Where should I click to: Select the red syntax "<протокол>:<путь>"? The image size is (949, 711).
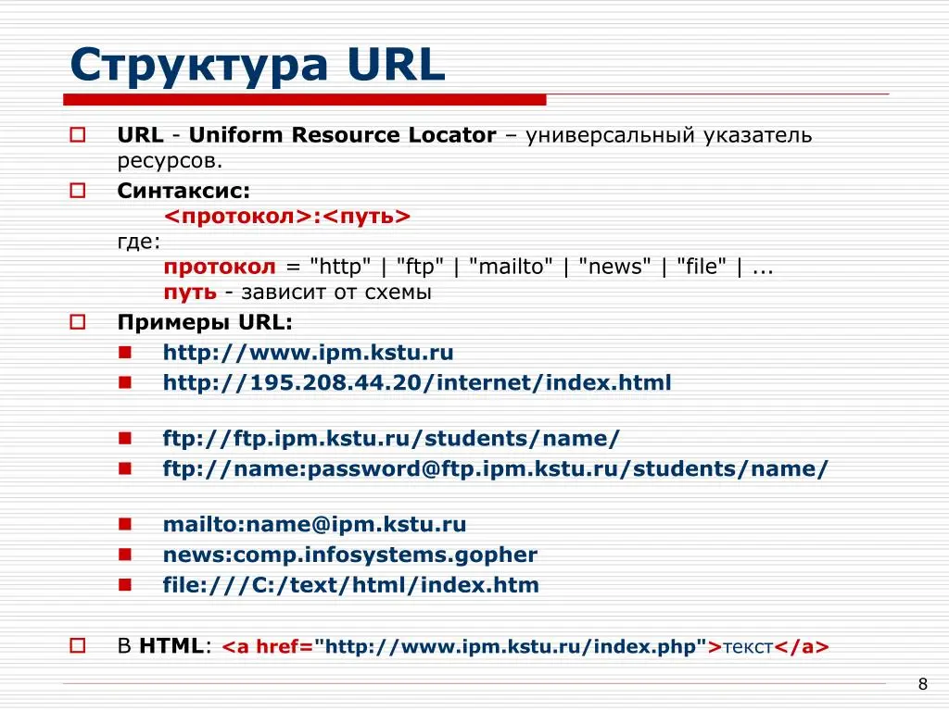287,217
